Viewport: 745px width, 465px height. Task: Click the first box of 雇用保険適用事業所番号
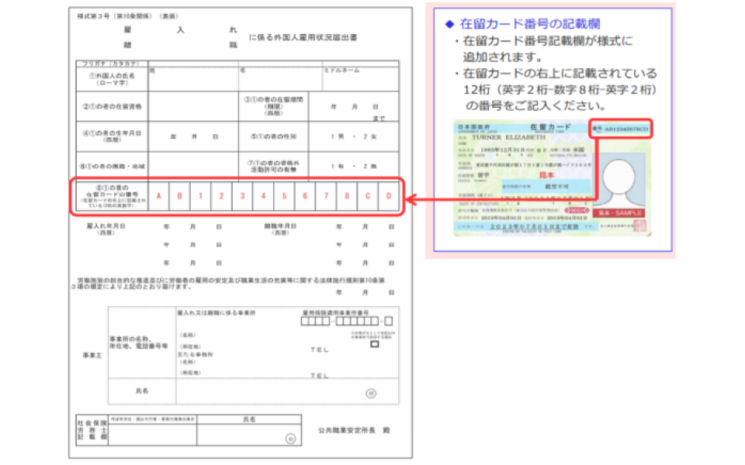(x=305, y=321)
